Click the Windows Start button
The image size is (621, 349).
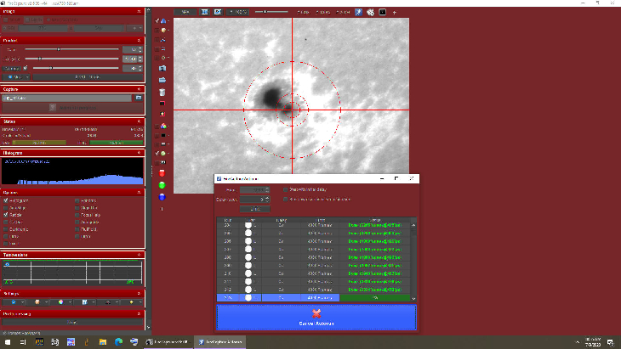8,341
